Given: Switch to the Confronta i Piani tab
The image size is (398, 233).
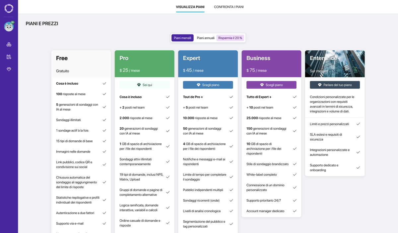Looking at the screenshot, I should click(229, 7).
